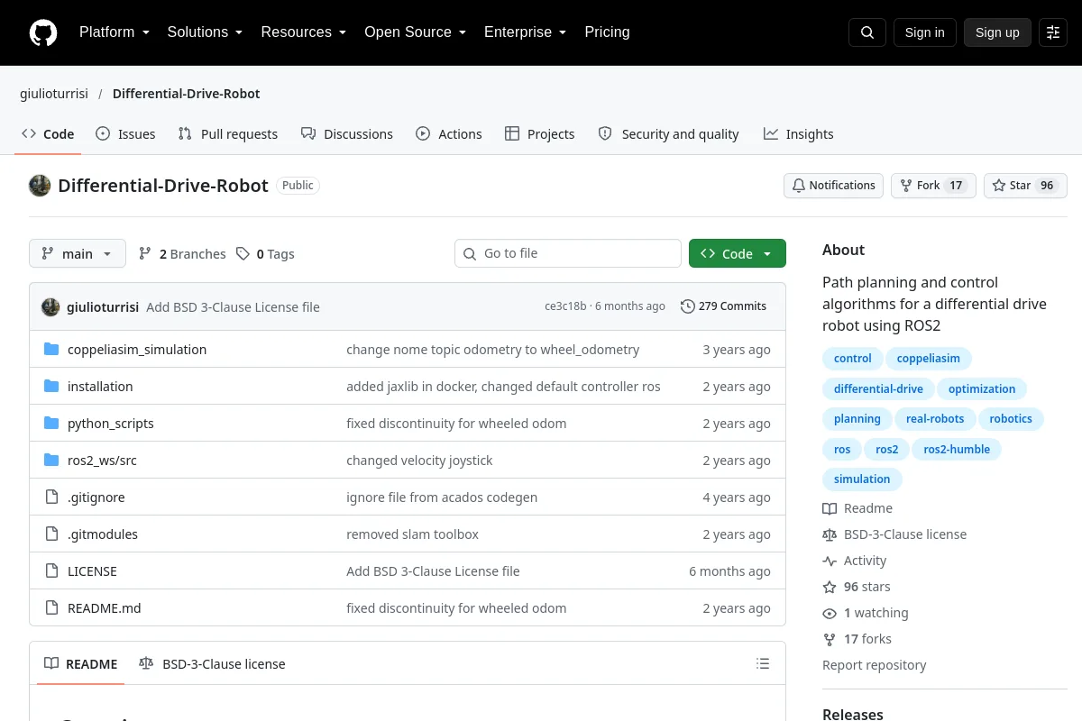Star the repository with the Star button
Viewport: 1082px width, 721px height.
pyautogui.click(x=1025, y=186)
